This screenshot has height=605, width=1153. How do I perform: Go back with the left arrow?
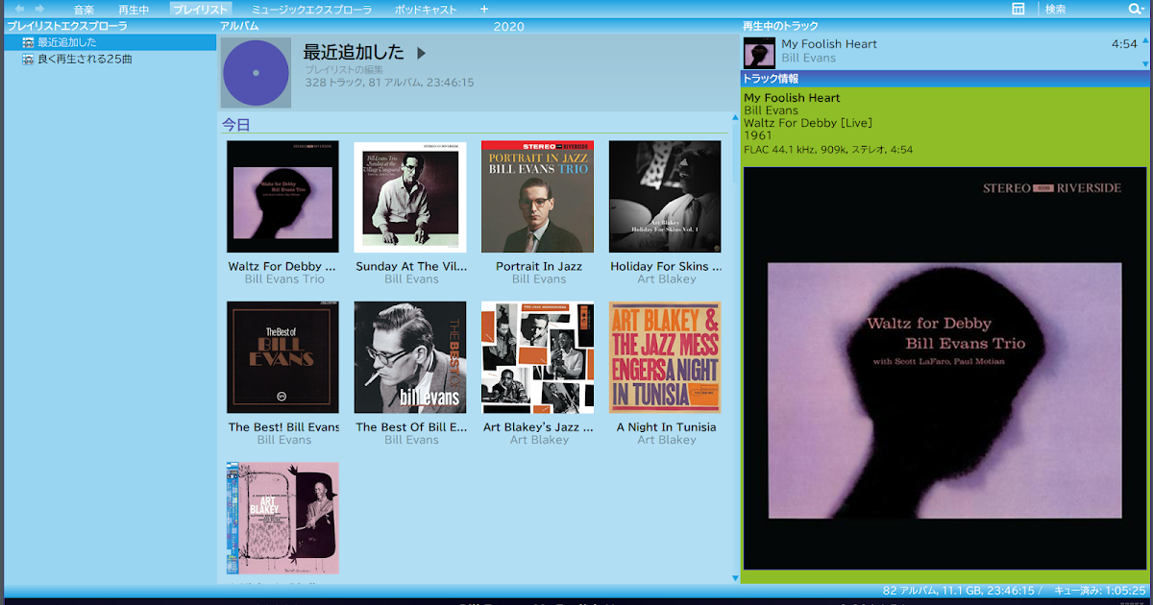click(19, 9)
